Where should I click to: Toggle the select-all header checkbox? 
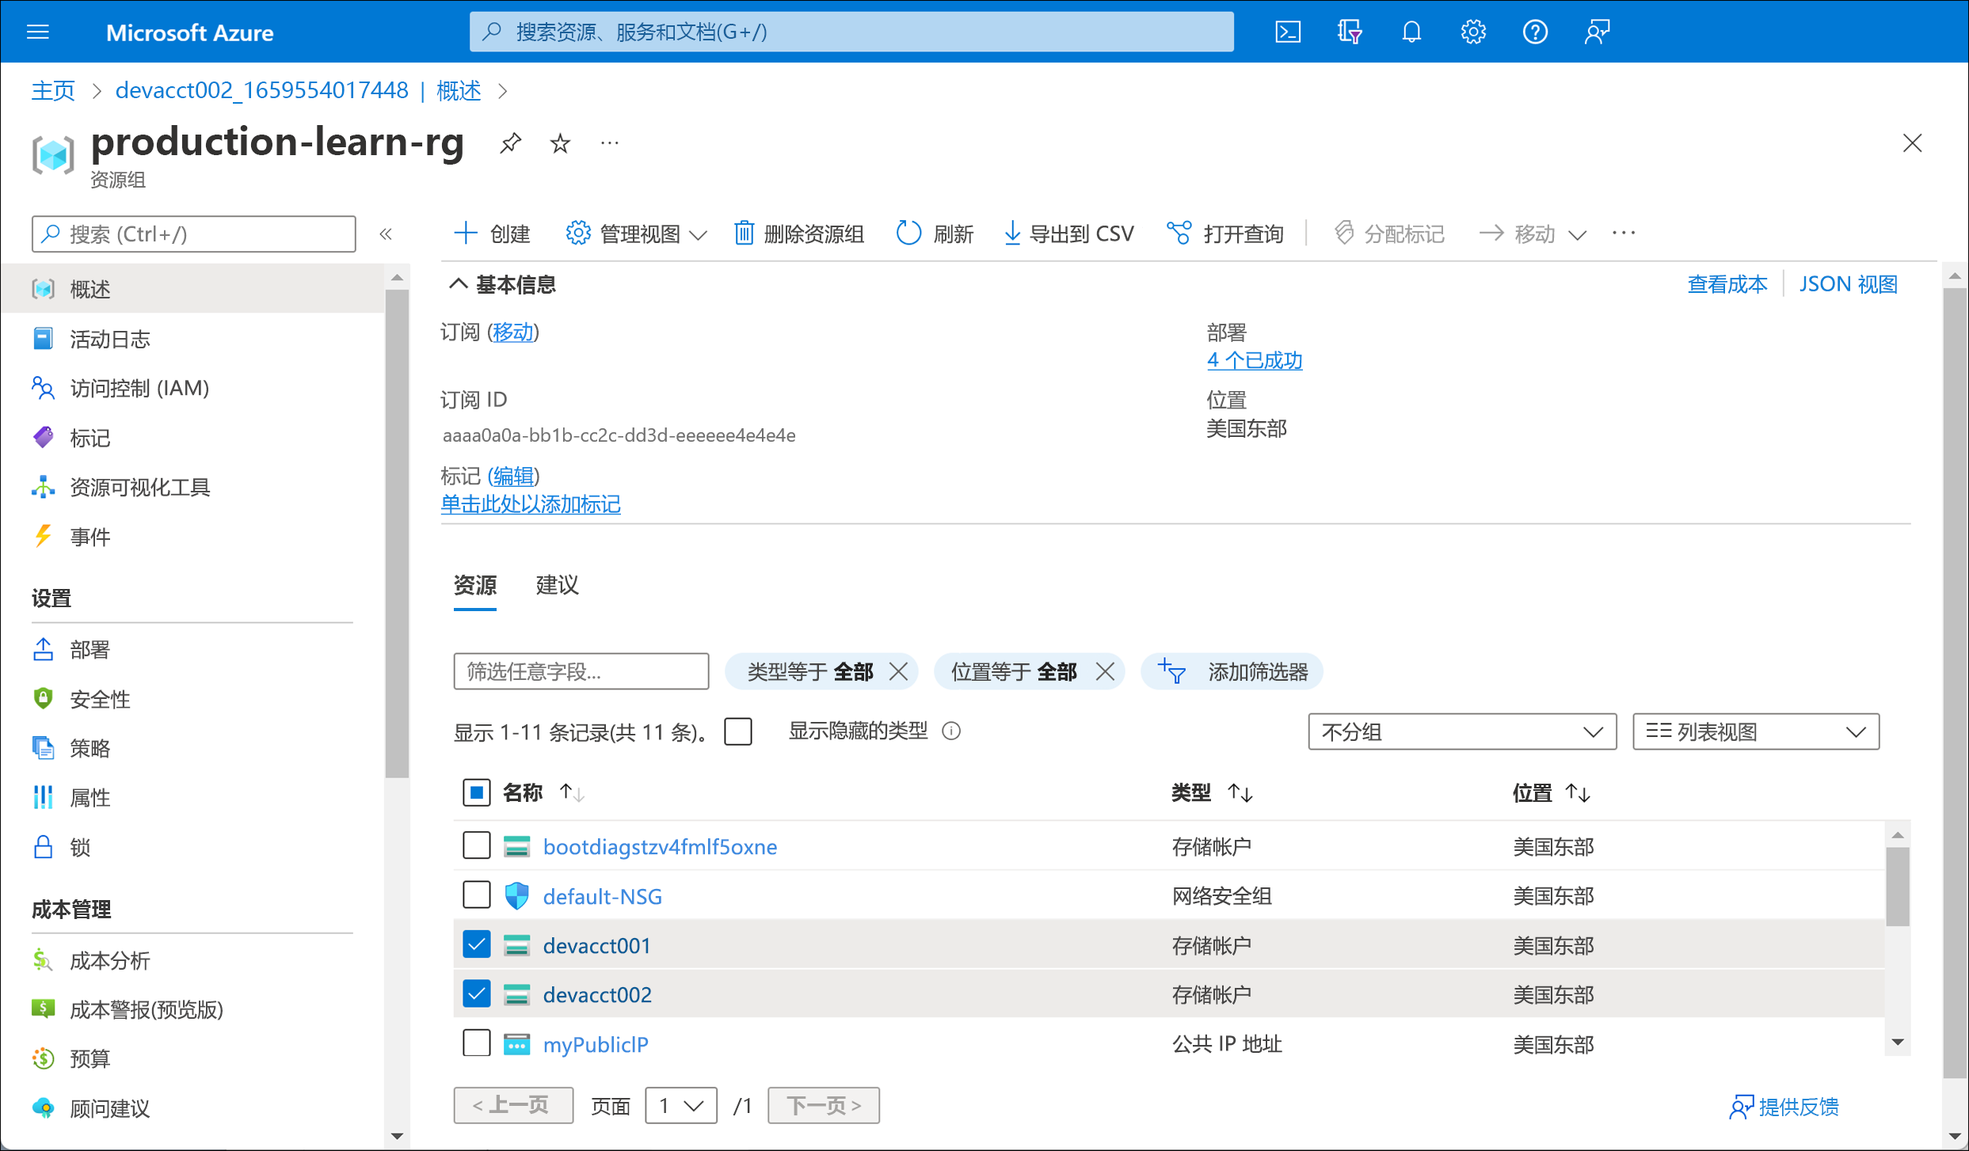coord(476,792)
